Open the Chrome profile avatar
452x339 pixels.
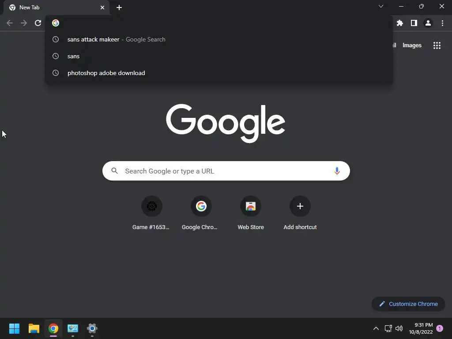click(428, 23)
